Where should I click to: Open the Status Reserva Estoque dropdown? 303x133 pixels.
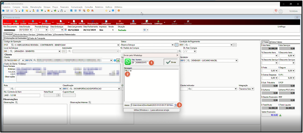coord(173,45)
